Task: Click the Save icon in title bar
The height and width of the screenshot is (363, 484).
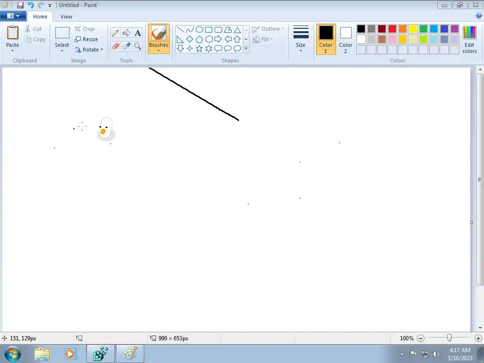Action: coord(20,5)
